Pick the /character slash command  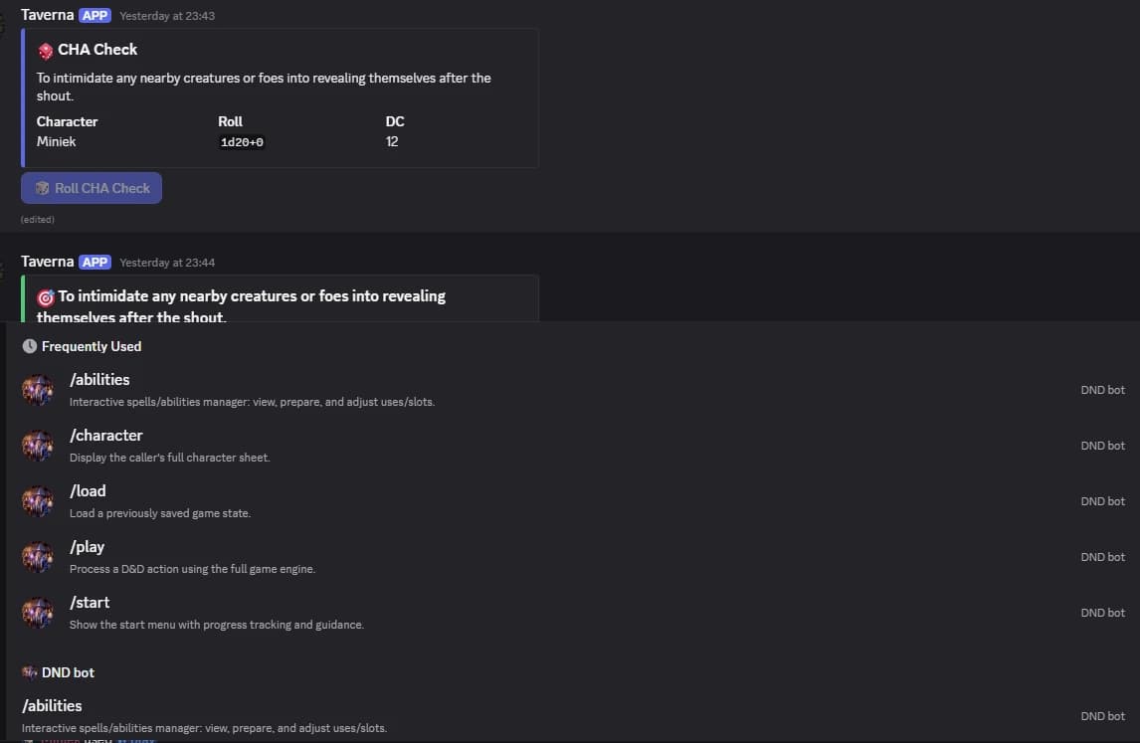[106, 436]
